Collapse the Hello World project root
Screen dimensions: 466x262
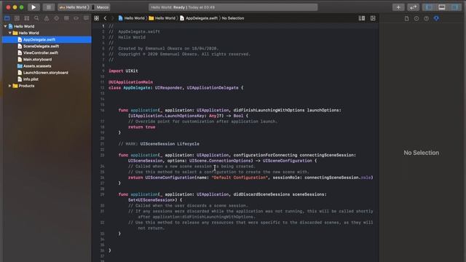5,26
